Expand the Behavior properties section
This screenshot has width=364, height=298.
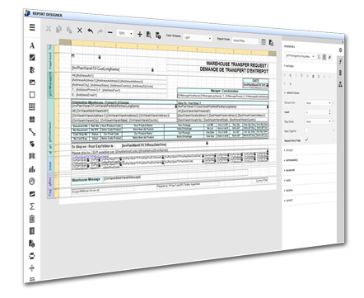(290, 170)
